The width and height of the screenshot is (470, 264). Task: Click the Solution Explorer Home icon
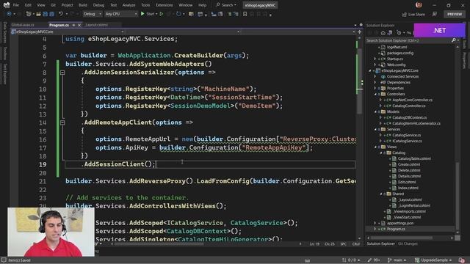point(383,32)
